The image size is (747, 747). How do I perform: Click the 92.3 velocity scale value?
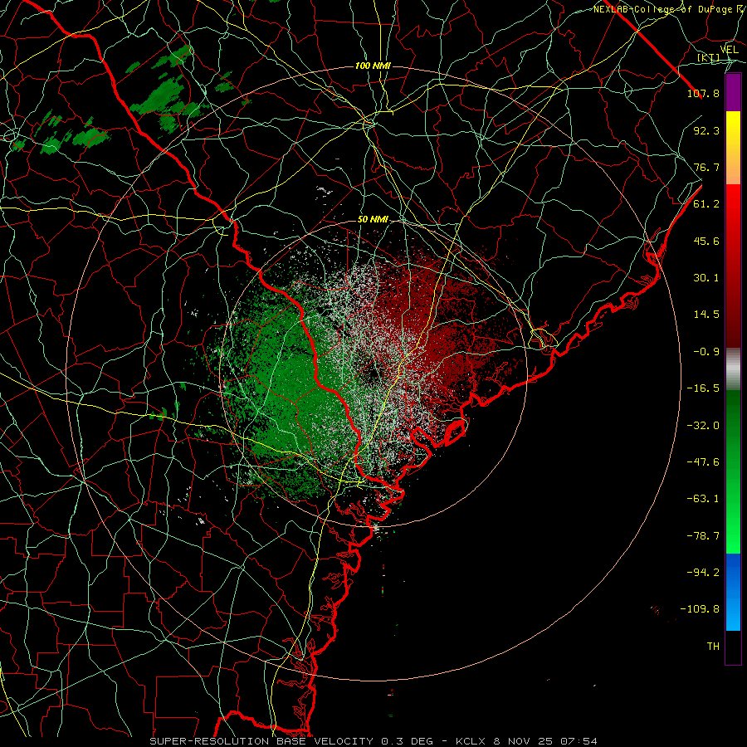706,130
